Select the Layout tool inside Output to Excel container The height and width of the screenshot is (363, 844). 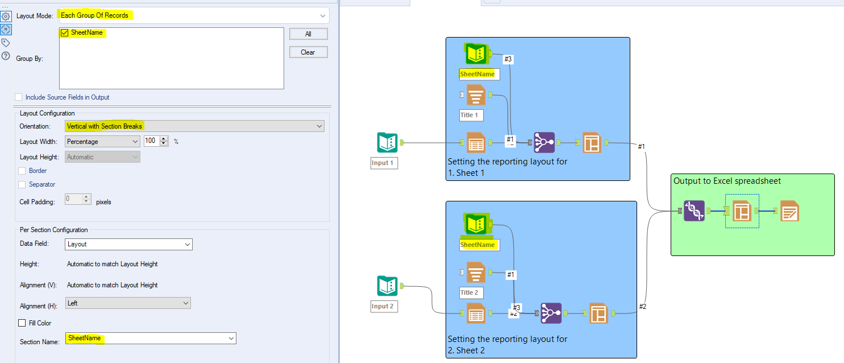coord(742,211)
